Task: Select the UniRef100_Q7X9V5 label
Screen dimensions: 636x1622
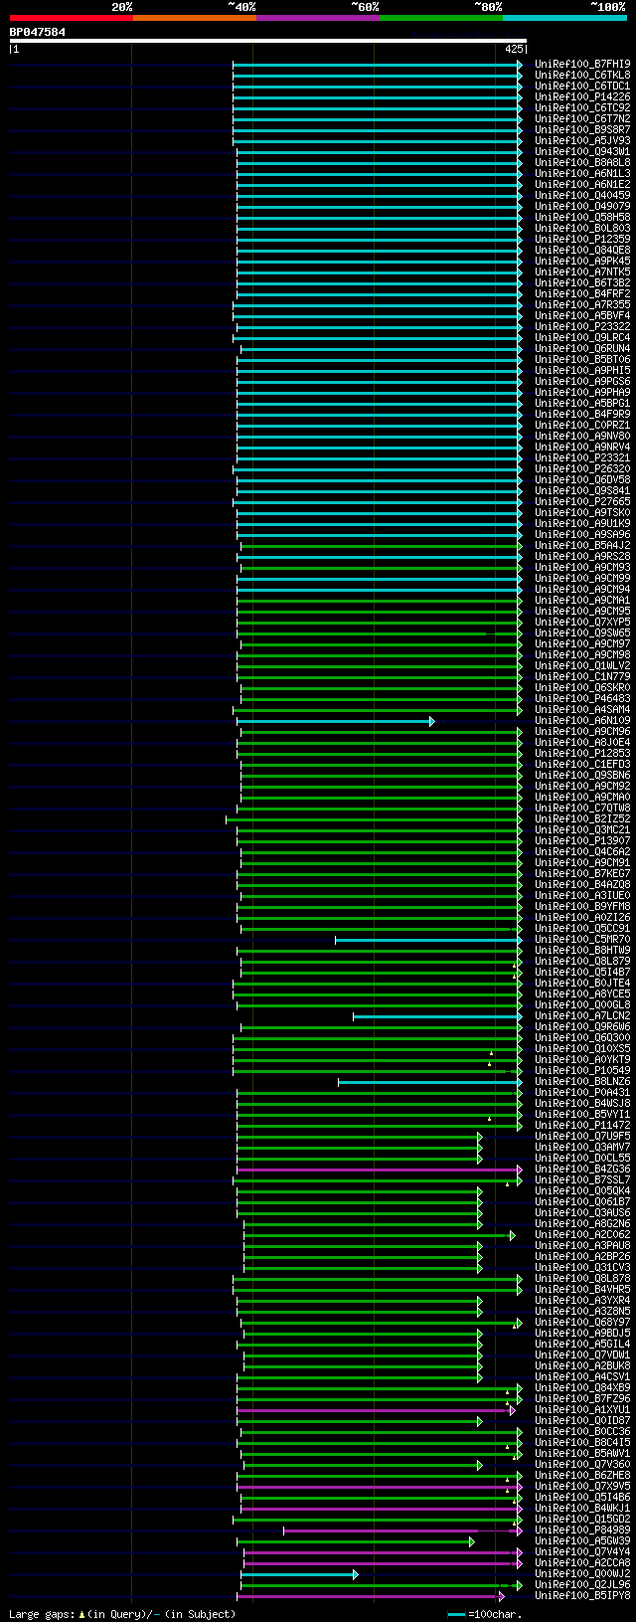Action: point(582,1486)
